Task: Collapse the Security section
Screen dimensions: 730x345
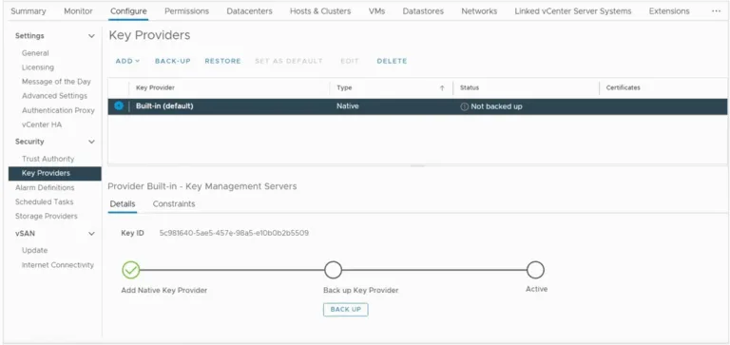Action: tap(91, 142)
